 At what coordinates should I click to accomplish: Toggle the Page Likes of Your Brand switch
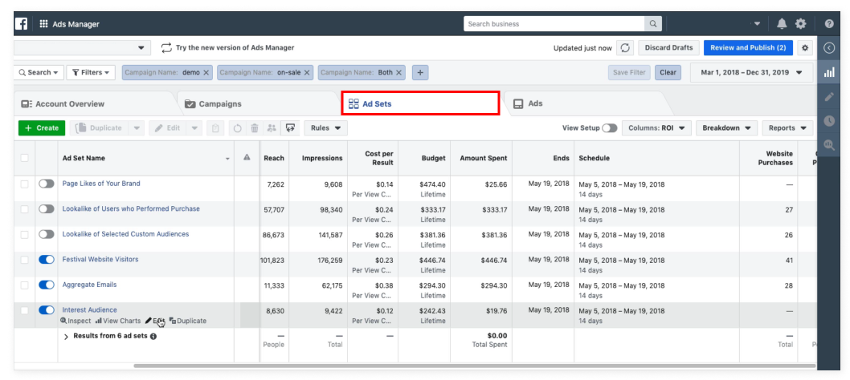tap(47, 184)
